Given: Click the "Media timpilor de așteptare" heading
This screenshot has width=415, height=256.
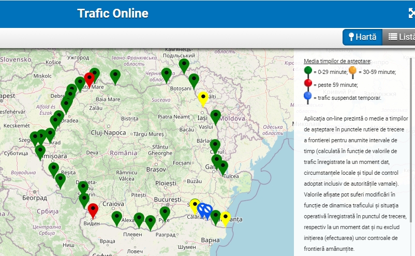Looking at the screenshot, I should (337, 61).
